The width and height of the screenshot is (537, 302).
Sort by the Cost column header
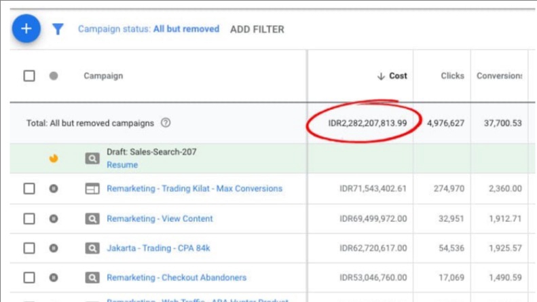click(x=398, y=76)
